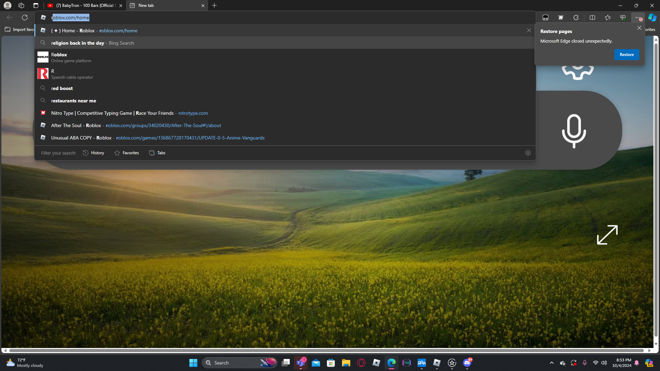The width and height of the screenshot is (660, 371).
Task: Open the notifications bell in the tray
Action: (x=637, y=363)
